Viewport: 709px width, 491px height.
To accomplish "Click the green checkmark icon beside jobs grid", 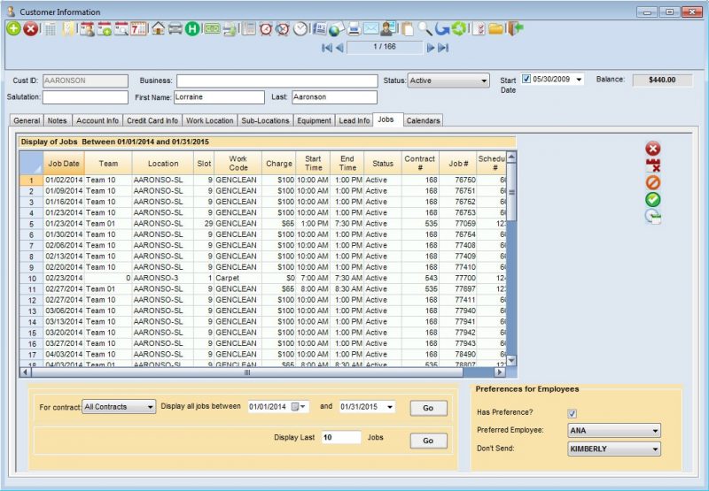I will tap(653, 199).
